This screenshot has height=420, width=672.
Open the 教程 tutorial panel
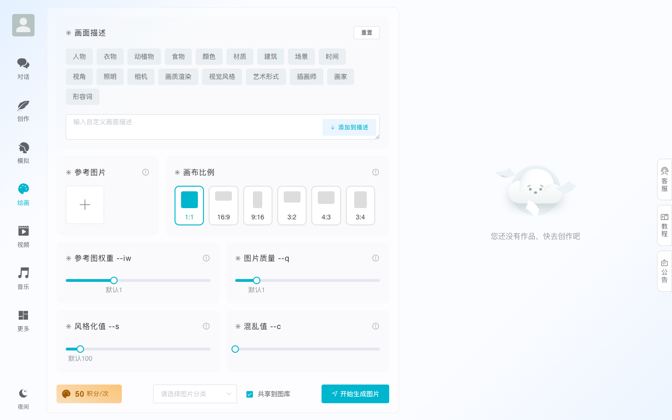click(664, 225)
